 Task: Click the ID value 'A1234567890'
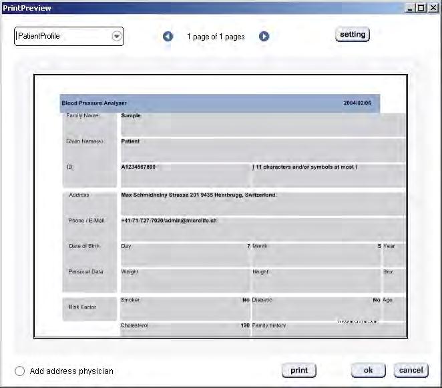[138, 167]
